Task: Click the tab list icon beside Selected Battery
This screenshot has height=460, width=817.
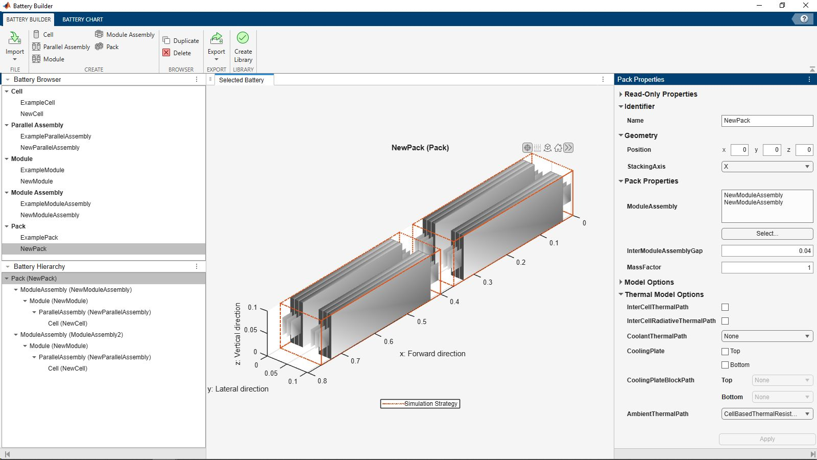Action: tap(210, 79)
